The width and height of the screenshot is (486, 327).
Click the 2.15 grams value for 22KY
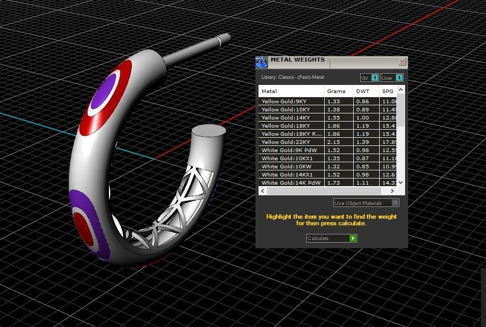333,142
